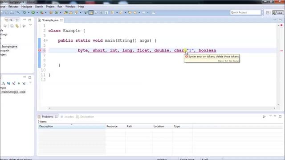This screenshot has width=285, height=160.
Task: Switch to the Java perspective button
Action: (x=278, y=12)
